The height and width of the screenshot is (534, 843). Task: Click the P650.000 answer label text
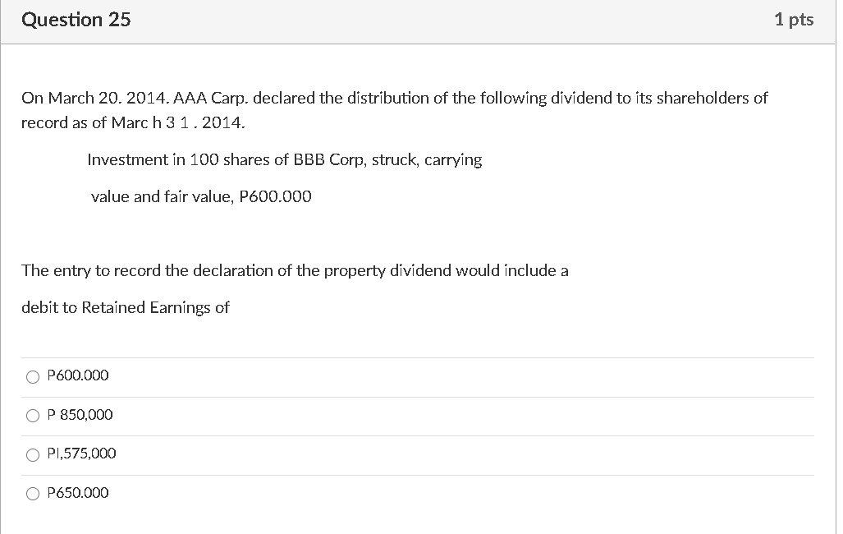point(77,493)
